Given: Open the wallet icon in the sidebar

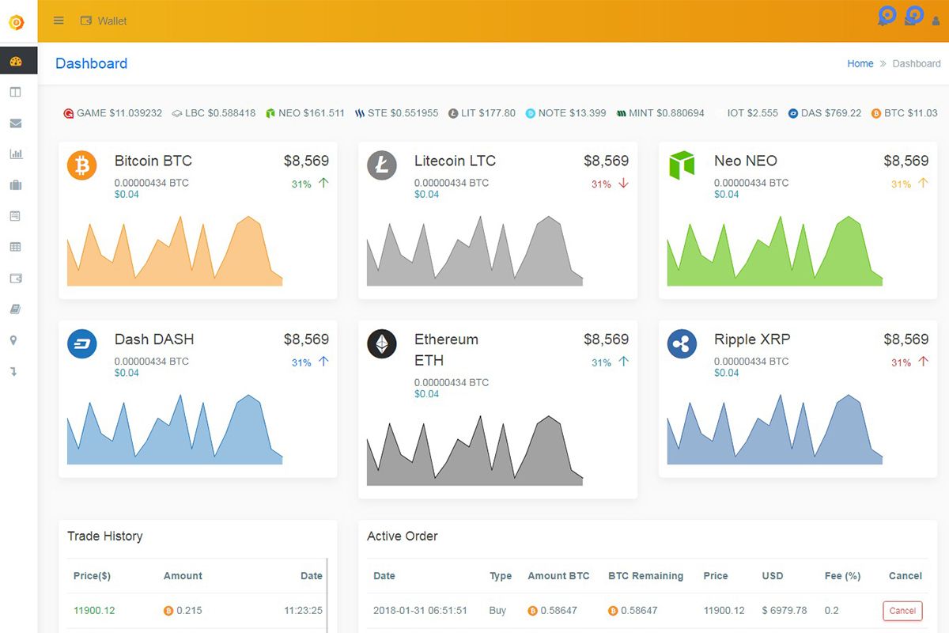Looking at the screenshot, I should pyautogui.click(x=15, y=279).
